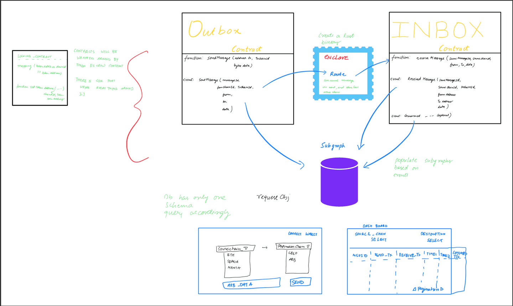
Task: Click the event Consumed optional line
Action: coord(421,116)
